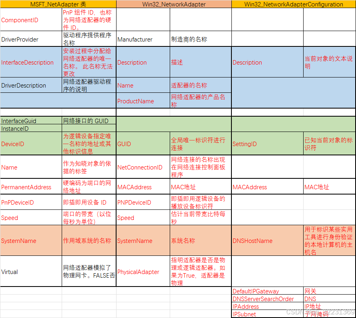Select the 硬编码为端口的网络地址 cell
This screenshot has width=356, height=318.
[89, 186]
